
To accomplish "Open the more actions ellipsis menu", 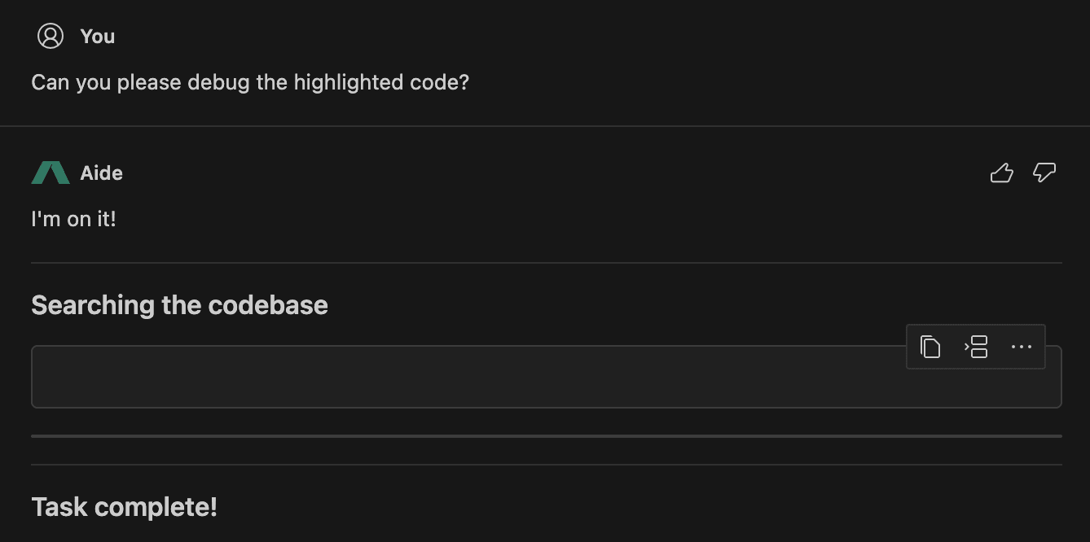I will pos(1022,347).
